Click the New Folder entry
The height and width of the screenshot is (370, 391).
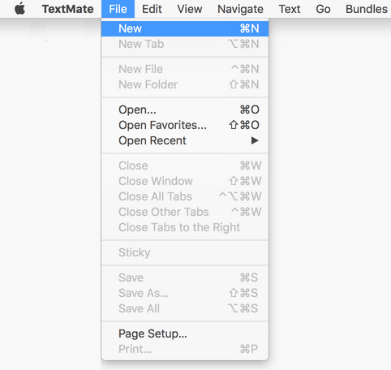[185, 84]
